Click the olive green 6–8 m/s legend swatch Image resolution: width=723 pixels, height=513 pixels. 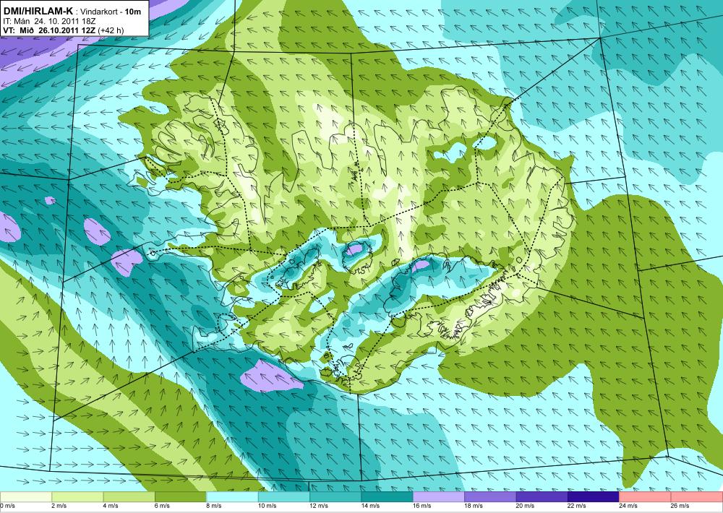click(180, 497)
